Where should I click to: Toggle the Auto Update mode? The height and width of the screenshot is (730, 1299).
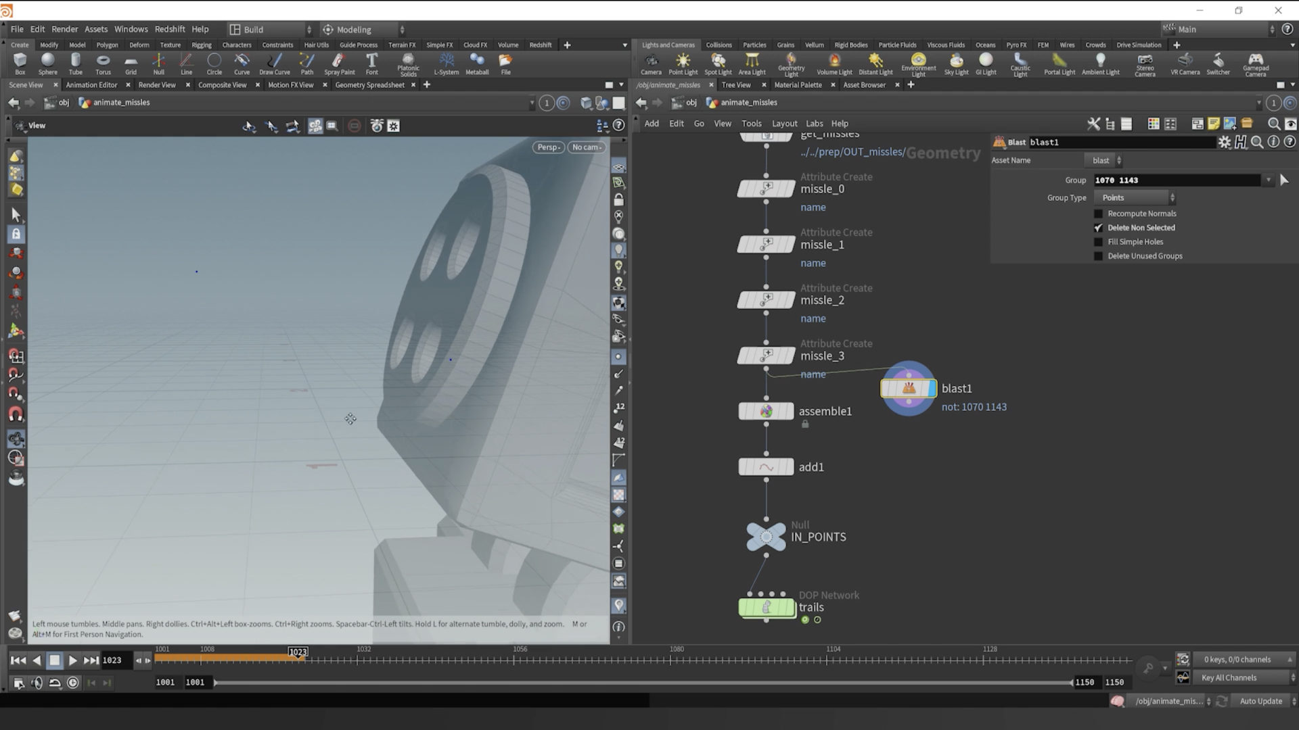point(1264,701)
